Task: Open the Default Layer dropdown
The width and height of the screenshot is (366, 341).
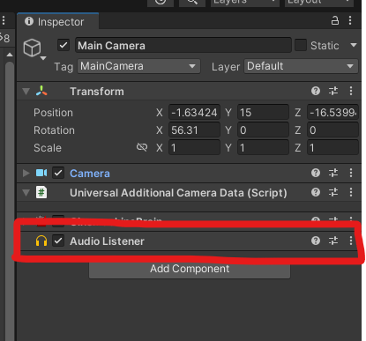Action: pos(301,66)
